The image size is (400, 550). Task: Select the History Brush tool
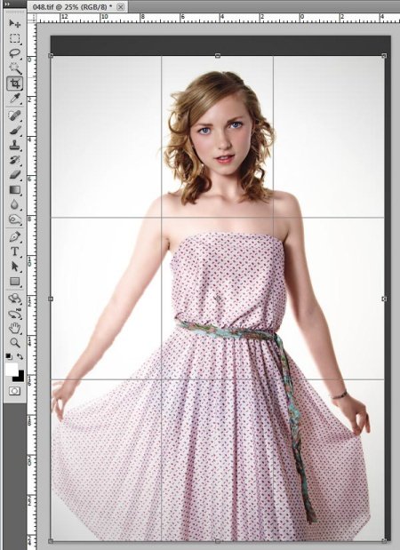15,160
